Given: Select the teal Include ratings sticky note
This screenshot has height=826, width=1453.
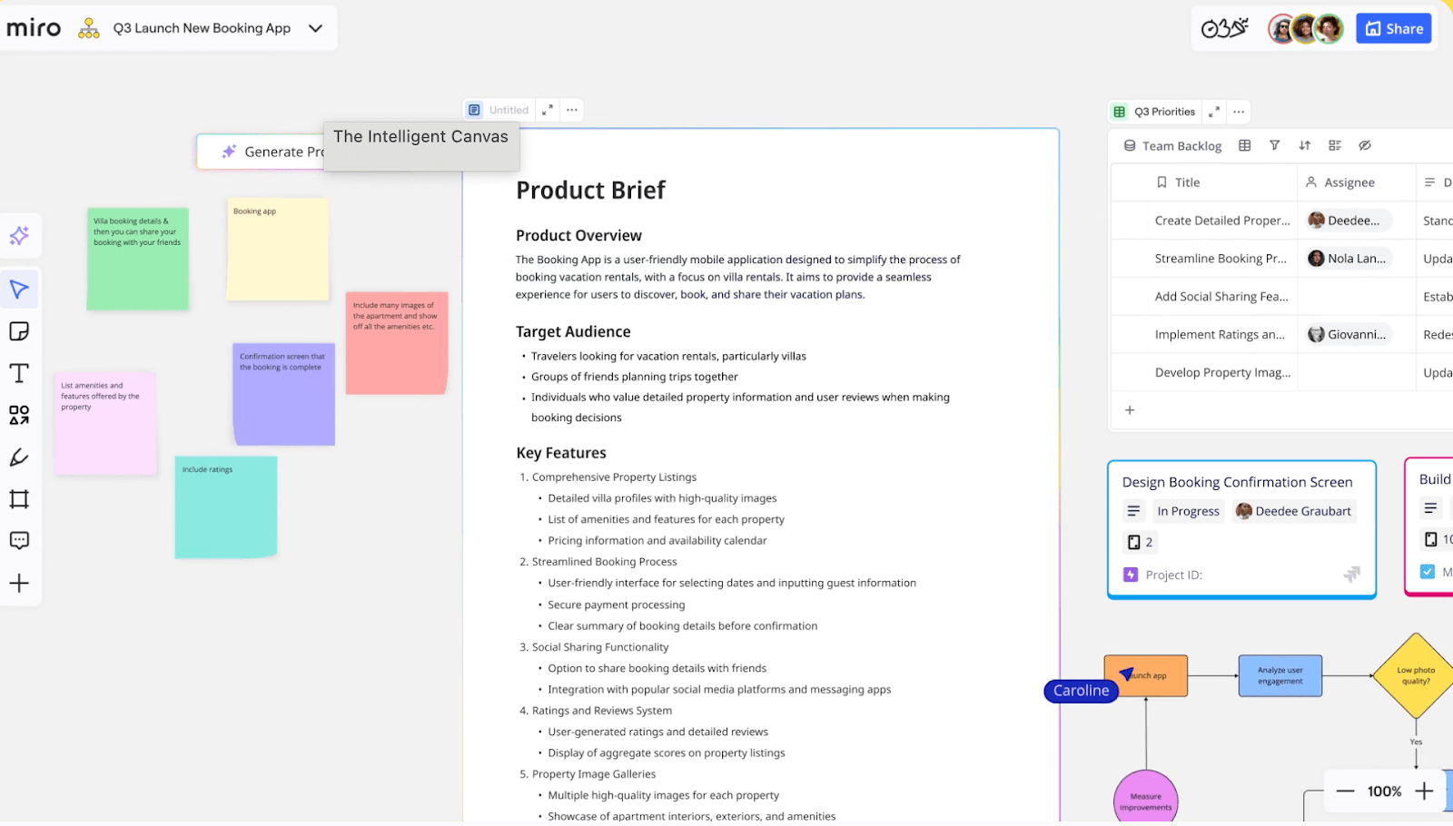Looking at the screenshot, I should 224,506.
